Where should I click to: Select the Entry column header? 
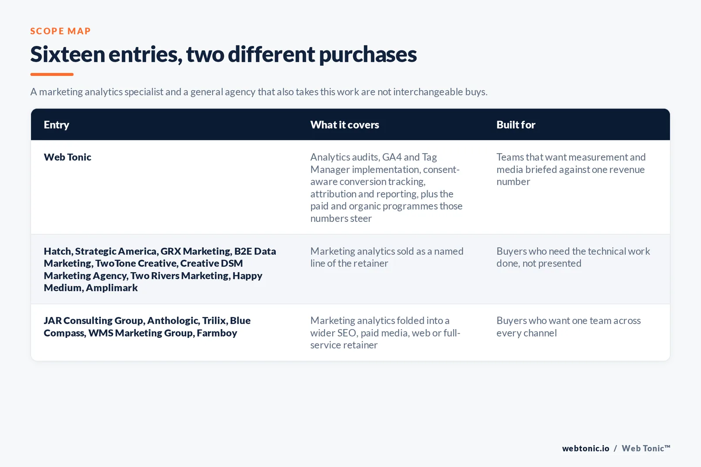click(57, 125)
